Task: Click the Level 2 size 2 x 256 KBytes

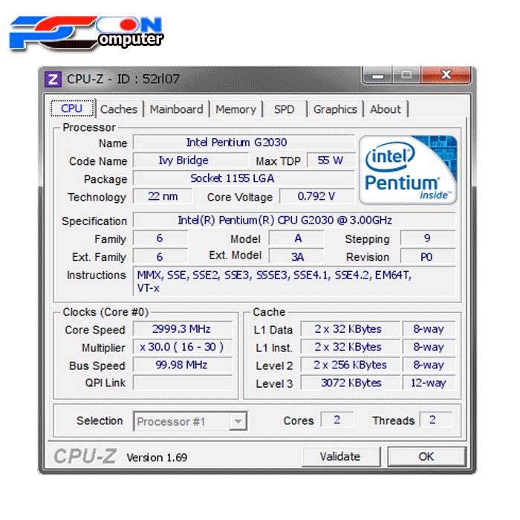Action: click(x=350, y=365)
